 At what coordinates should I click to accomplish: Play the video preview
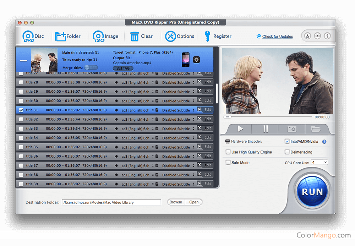point(240,129)
